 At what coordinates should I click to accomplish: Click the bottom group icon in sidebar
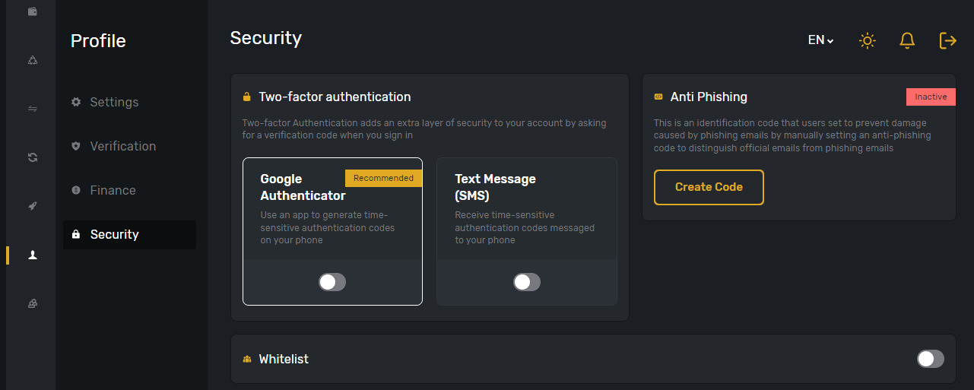[32, 303]
